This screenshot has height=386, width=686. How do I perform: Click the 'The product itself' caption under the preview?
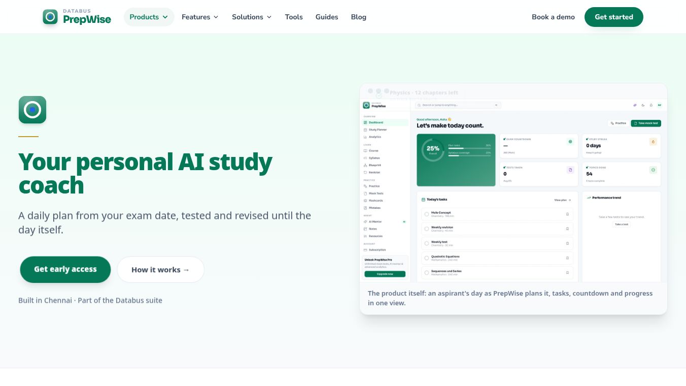[510, 298]
